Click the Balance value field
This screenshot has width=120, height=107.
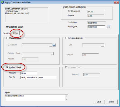(96, 16)
